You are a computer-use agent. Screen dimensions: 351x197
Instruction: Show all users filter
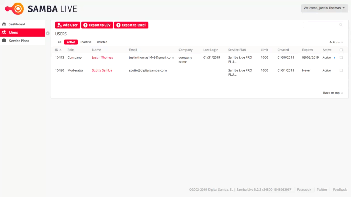pos(59,42)
